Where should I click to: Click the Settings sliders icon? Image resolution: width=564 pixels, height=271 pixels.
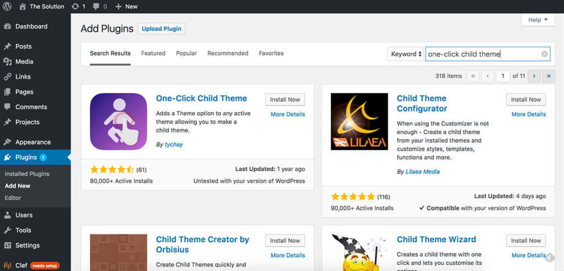pos(7,246)
